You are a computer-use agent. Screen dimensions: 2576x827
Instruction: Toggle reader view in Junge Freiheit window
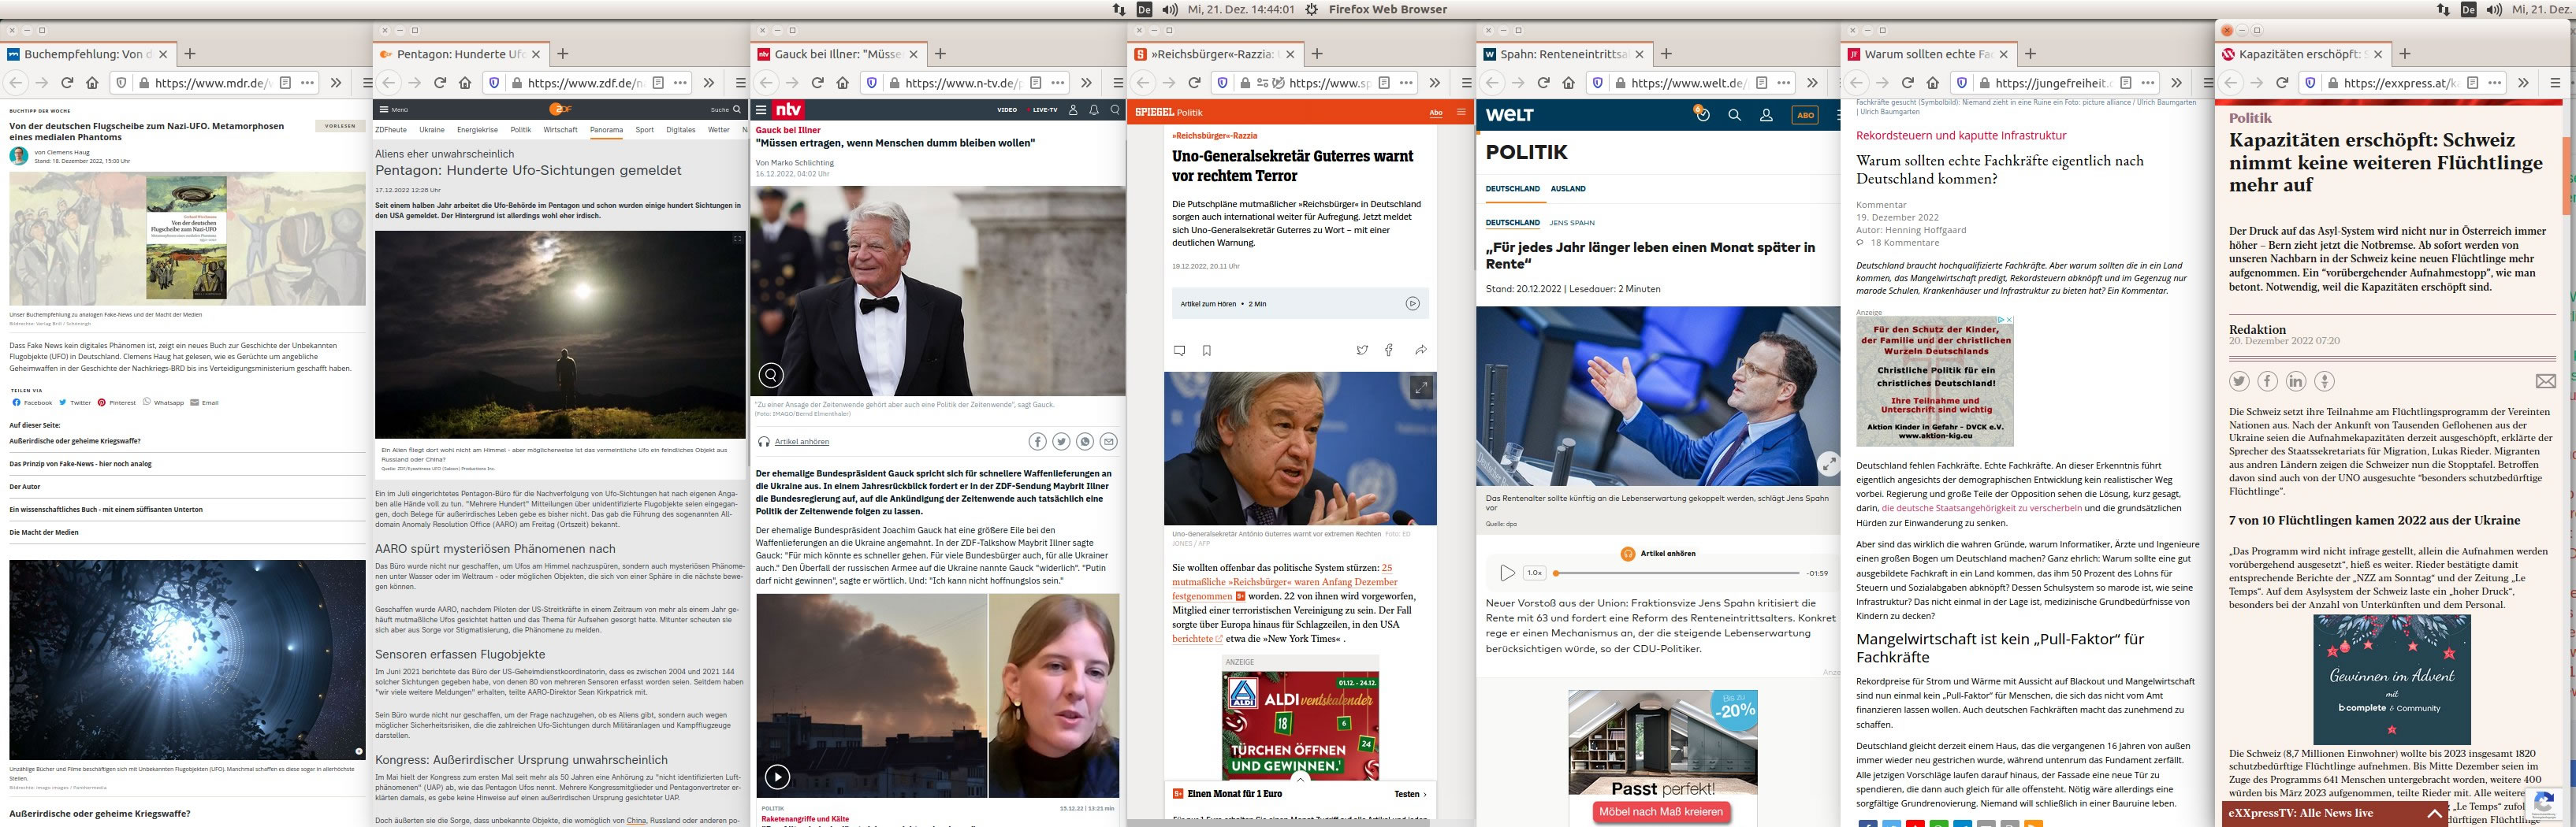coord(2126,83)
